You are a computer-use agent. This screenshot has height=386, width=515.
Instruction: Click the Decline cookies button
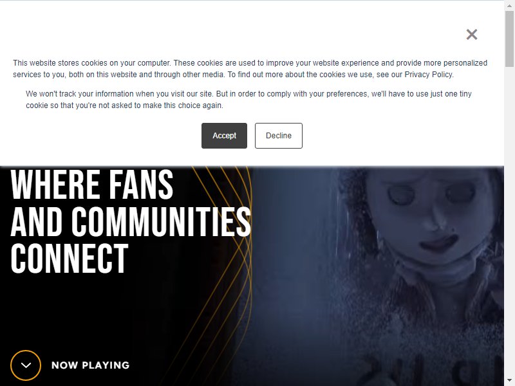(x=279, y=136)
